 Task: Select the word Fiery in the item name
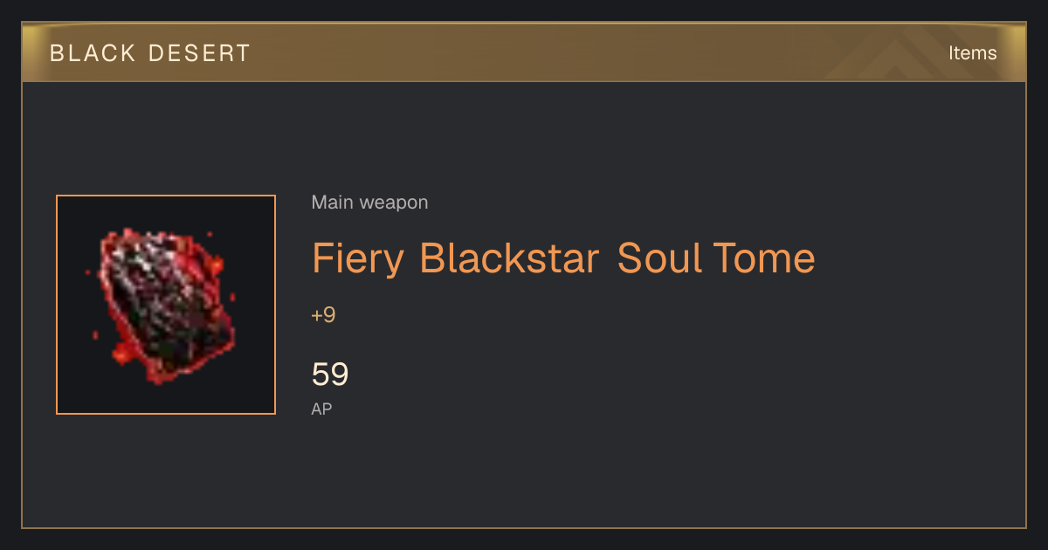(x=359, y=258)
